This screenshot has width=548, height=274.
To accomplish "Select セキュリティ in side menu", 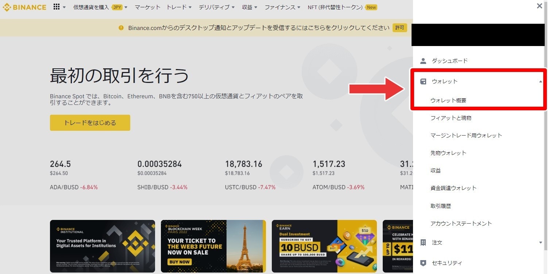I will 447,263.
